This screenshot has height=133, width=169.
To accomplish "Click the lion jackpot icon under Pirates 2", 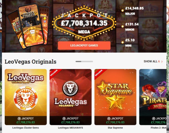I will (x=154, y=119).
